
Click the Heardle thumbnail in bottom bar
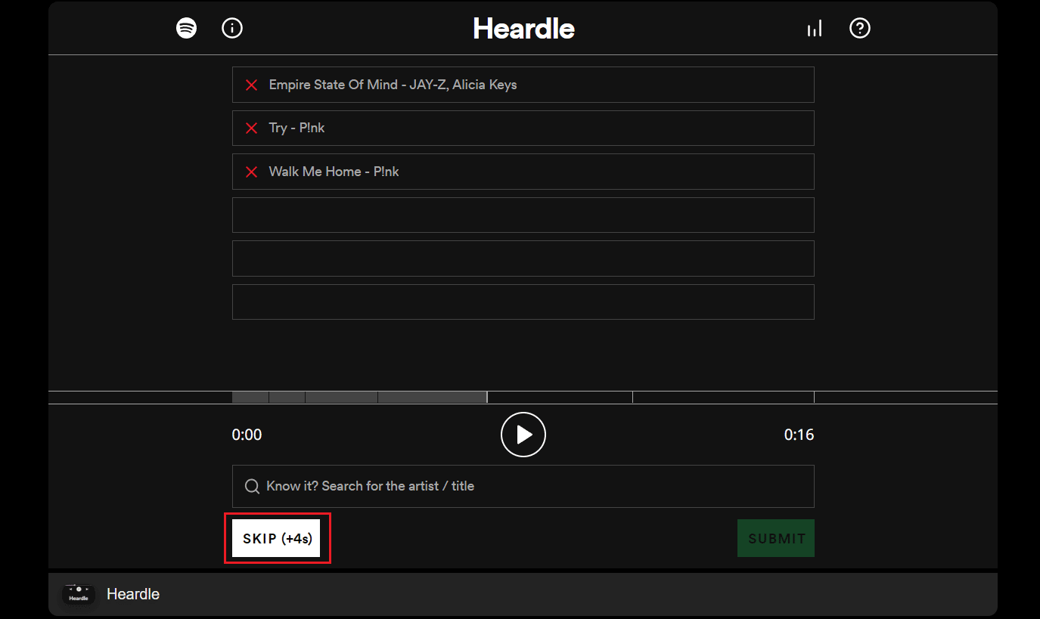[x=79, y=594]
